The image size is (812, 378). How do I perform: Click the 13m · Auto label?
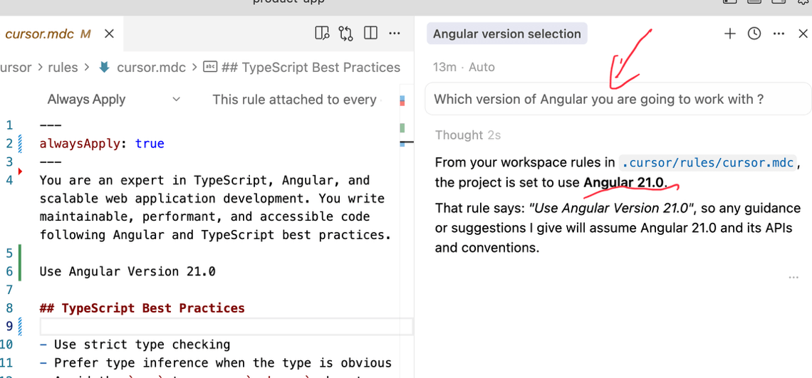click(464, 67)
